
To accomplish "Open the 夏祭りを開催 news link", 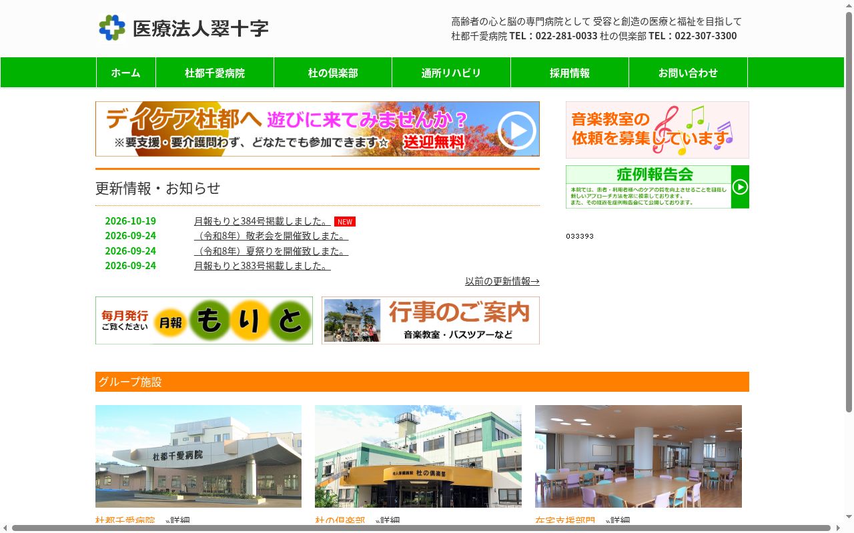I will (x=271, y=251).
